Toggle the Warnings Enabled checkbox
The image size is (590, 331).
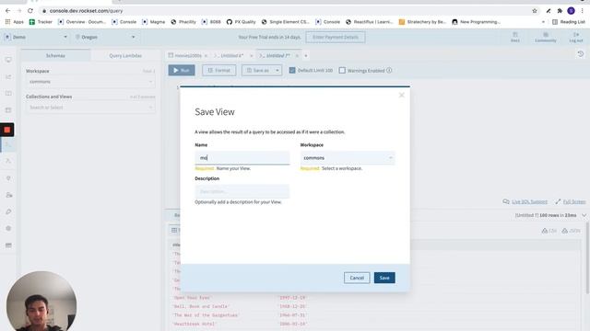342,70
